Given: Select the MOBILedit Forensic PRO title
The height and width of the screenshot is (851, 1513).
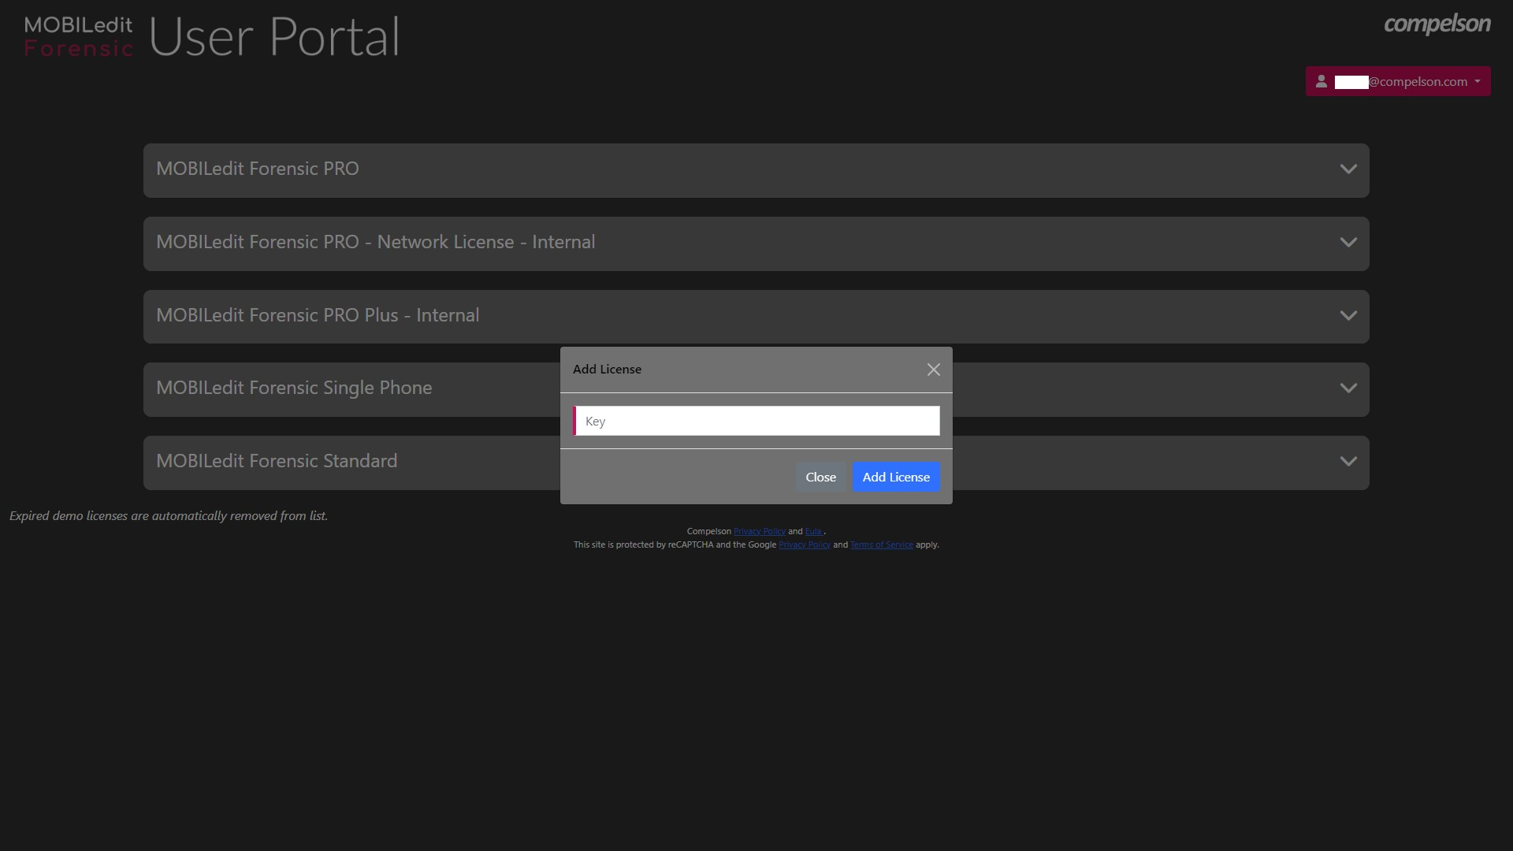Looking at the screenshot, I should click(258, 169).
